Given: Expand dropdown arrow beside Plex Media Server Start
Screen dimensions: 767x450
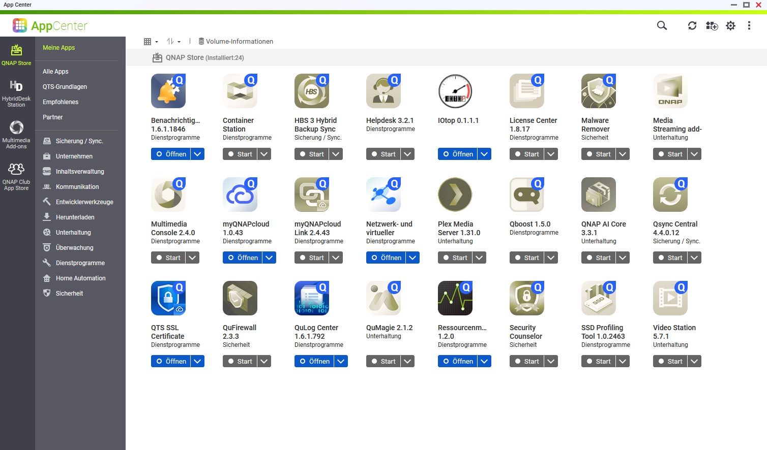Looking at the screenshot, I should click(480, 258).
